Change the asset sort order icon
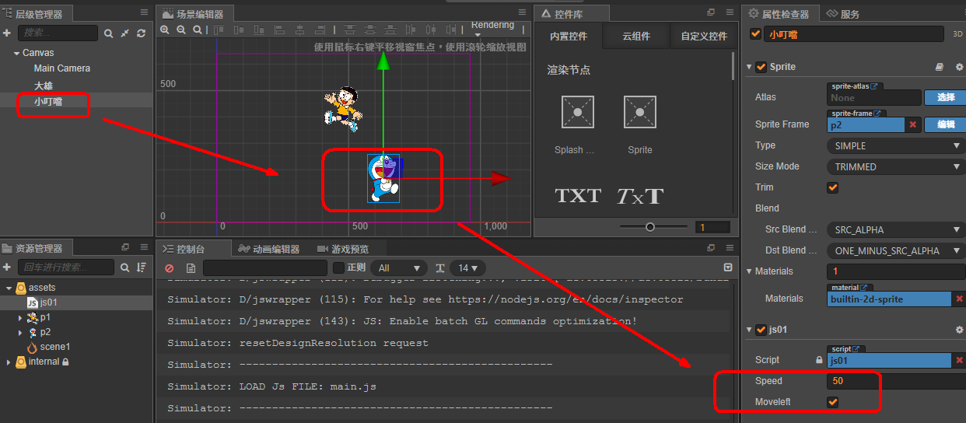 tap(142, 267)
